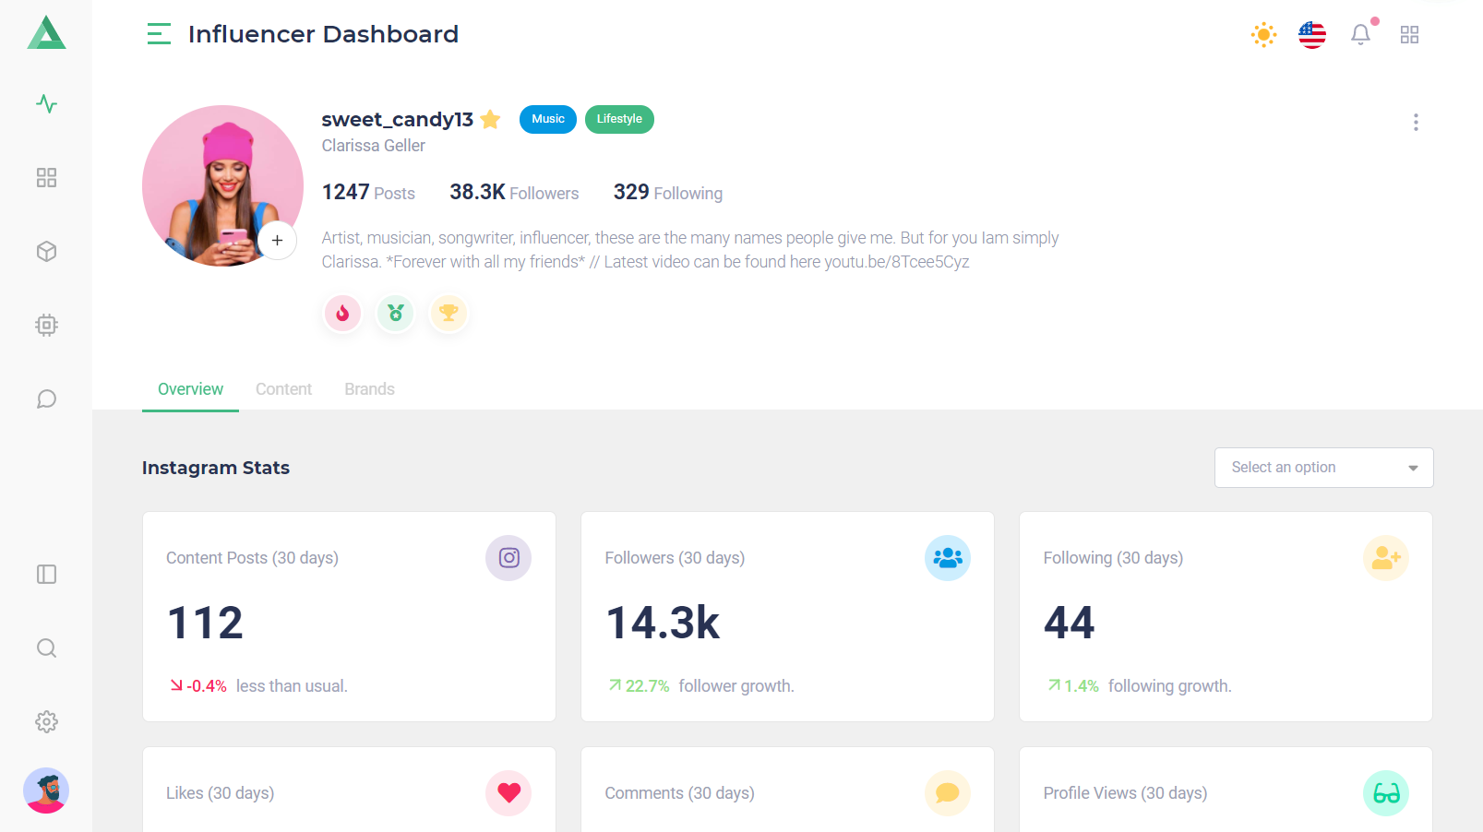Open the chat bubble icon in the sidebar

coord(46,398)
